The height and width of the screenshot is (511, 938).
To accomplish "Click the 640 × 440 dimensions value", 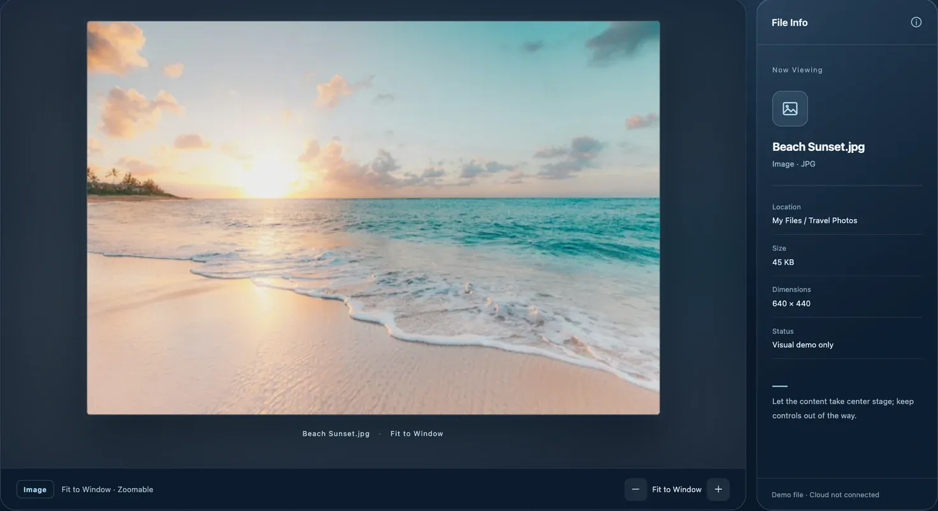I will coord(791,303).
